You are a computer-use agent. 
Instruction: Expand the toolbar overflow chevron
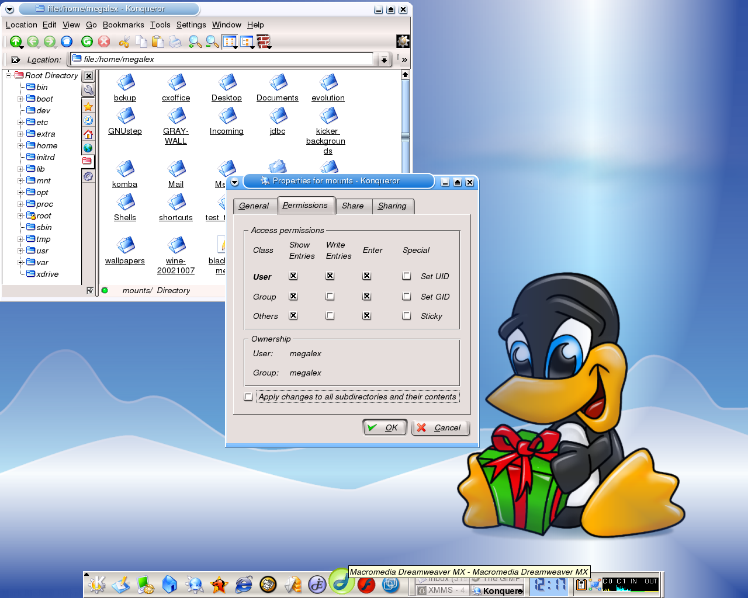[404, 60]
